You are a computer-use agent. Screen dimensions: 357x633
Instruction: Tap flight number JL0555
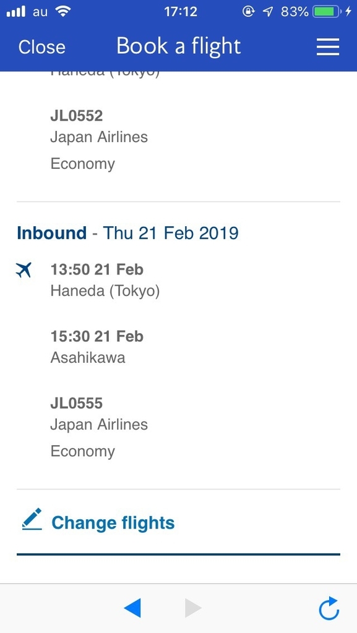click(x=76, y=402)
